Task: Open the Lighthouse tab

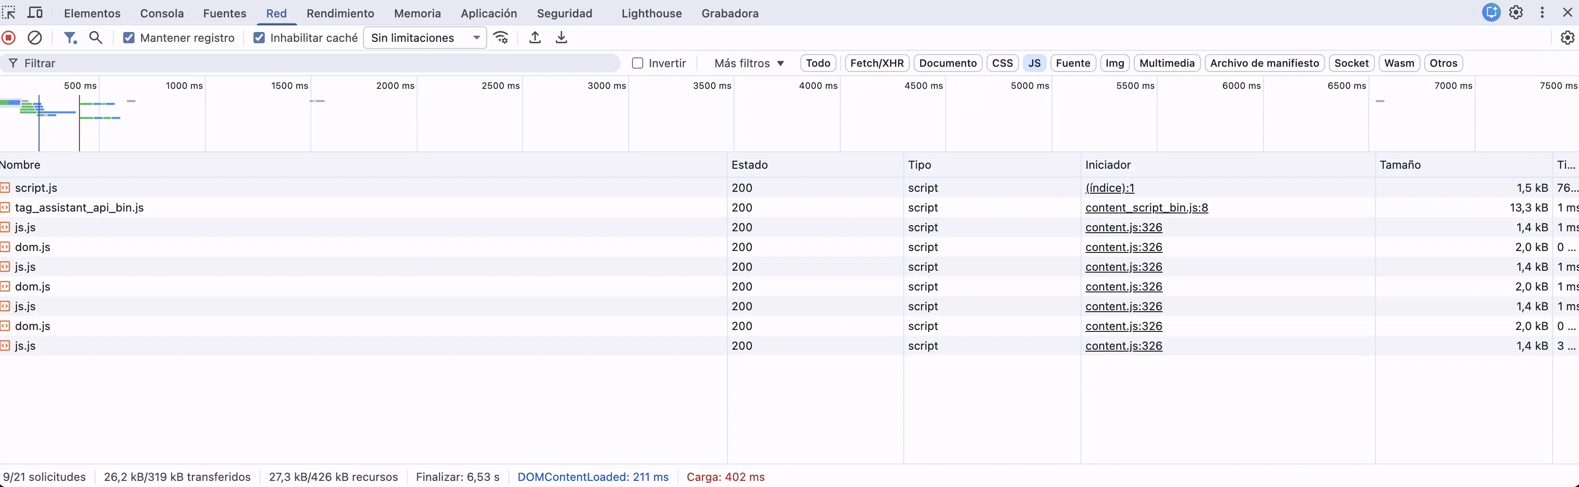Action: (652, 13)
